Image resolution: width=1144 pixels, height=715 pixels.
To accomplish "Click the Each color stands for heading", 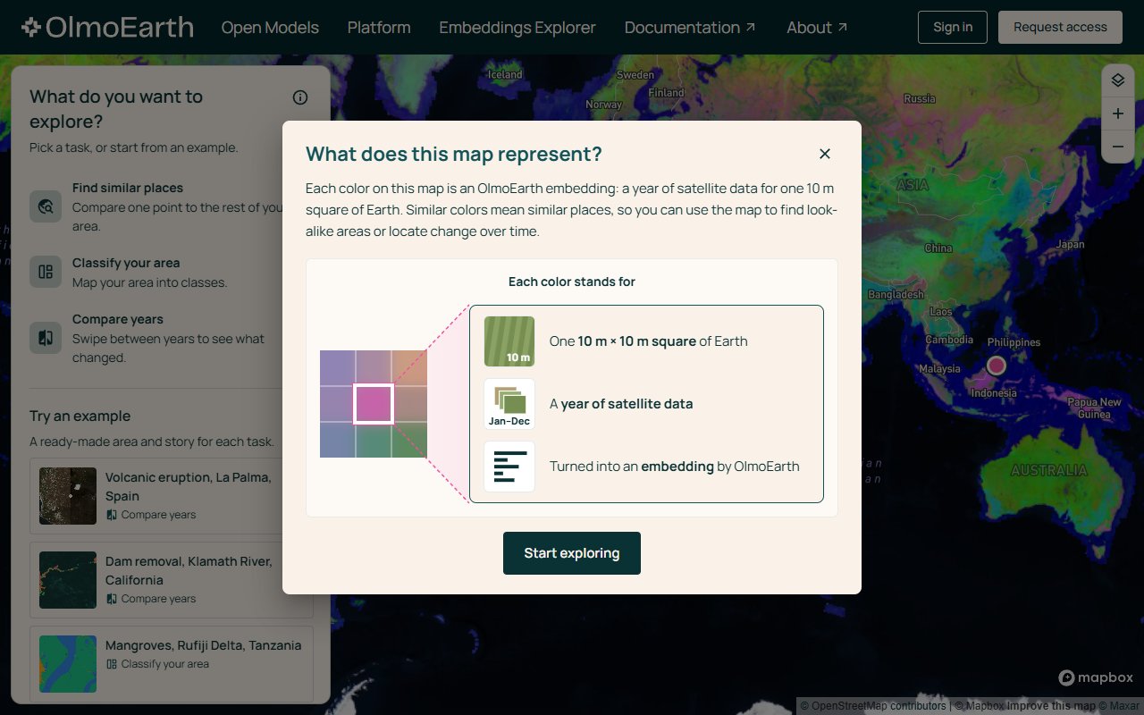I will [572, 282].
